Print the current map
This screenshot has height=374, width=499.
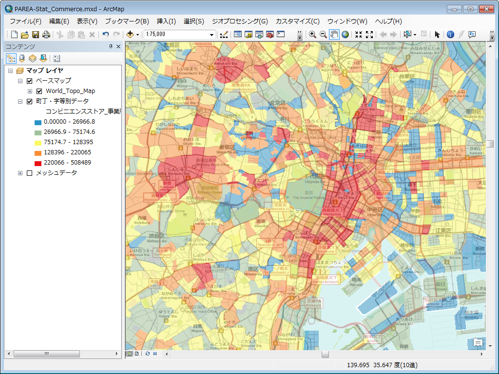(x=46, y=35)
